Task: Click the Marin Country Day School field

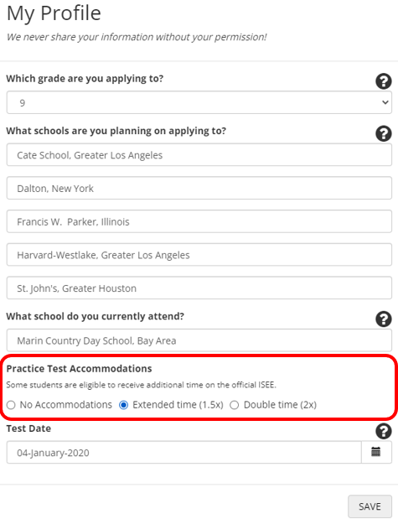Action: point(199,340)
